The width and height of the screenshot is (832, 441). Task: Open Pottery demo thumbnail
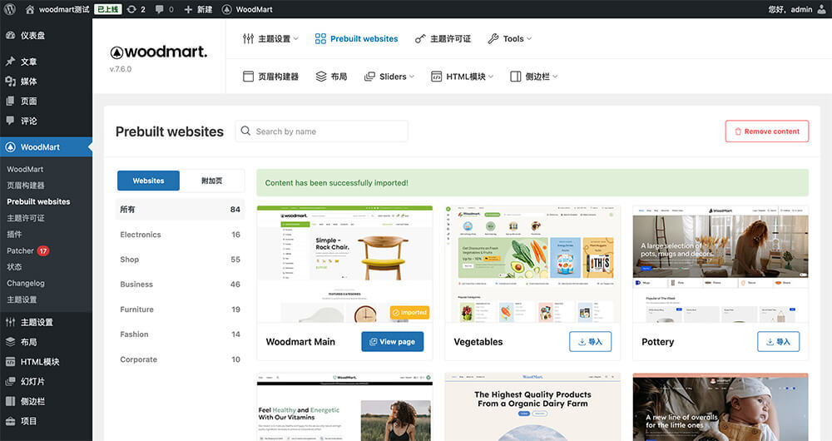click(x=721, y=264)
